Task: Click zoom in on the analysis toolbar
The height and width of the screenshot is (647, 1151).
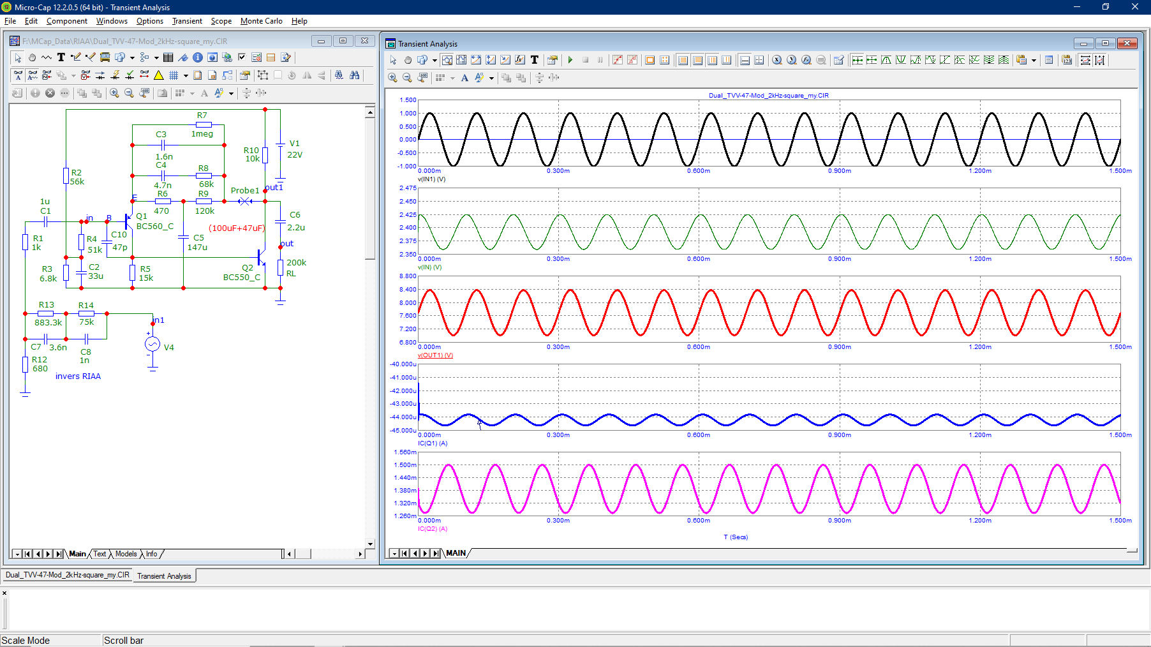Action: tap(392, 78)
